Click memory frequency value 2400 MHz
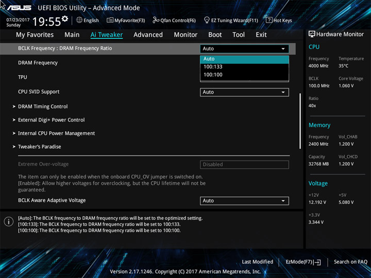The image size is (371, 278). point(318,144)
